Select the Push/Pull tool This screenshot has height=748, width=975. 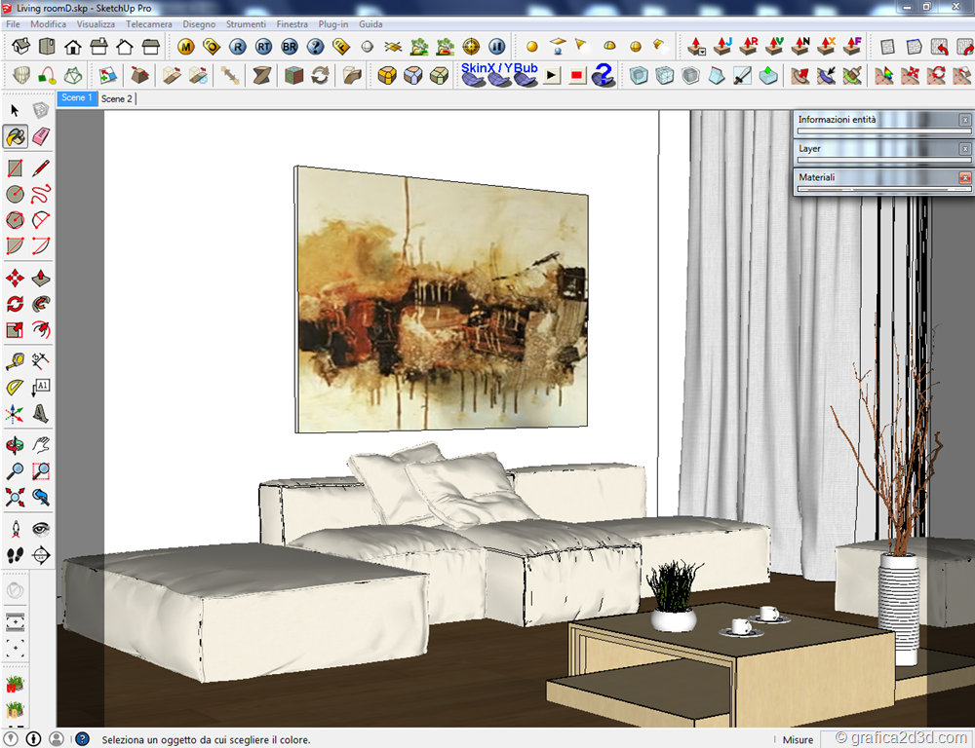[x=41, y=278]
